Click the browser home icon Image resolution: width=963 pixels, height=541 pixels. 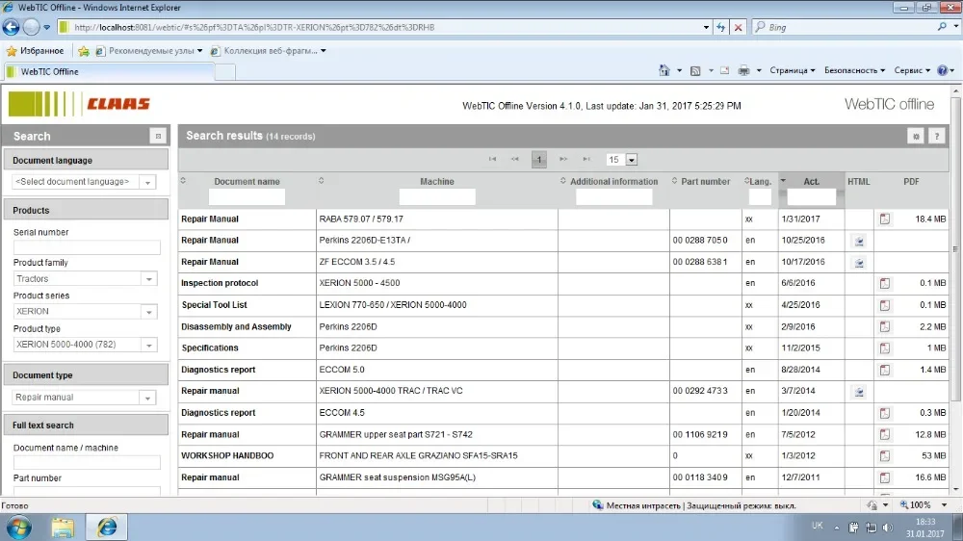click(x=664, y=70)
